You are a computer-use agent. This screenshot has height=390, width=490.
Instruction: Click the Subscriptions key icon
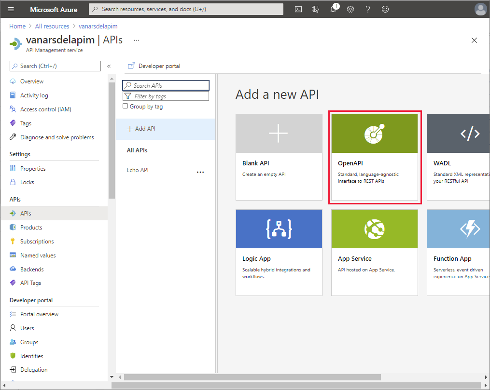(13, 241)
